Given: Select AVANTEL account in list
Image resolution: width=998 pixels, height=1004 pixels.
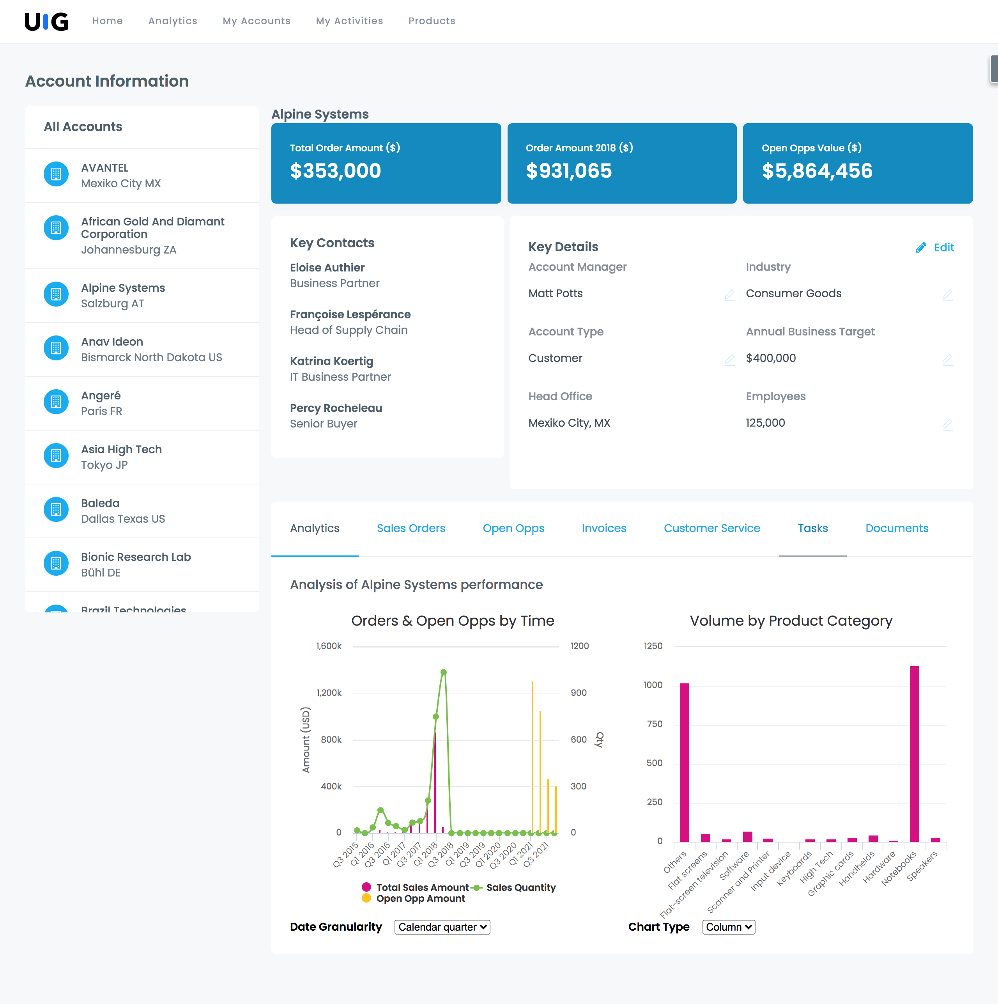Looking at the screenshot, I should [x=142, y=176].
